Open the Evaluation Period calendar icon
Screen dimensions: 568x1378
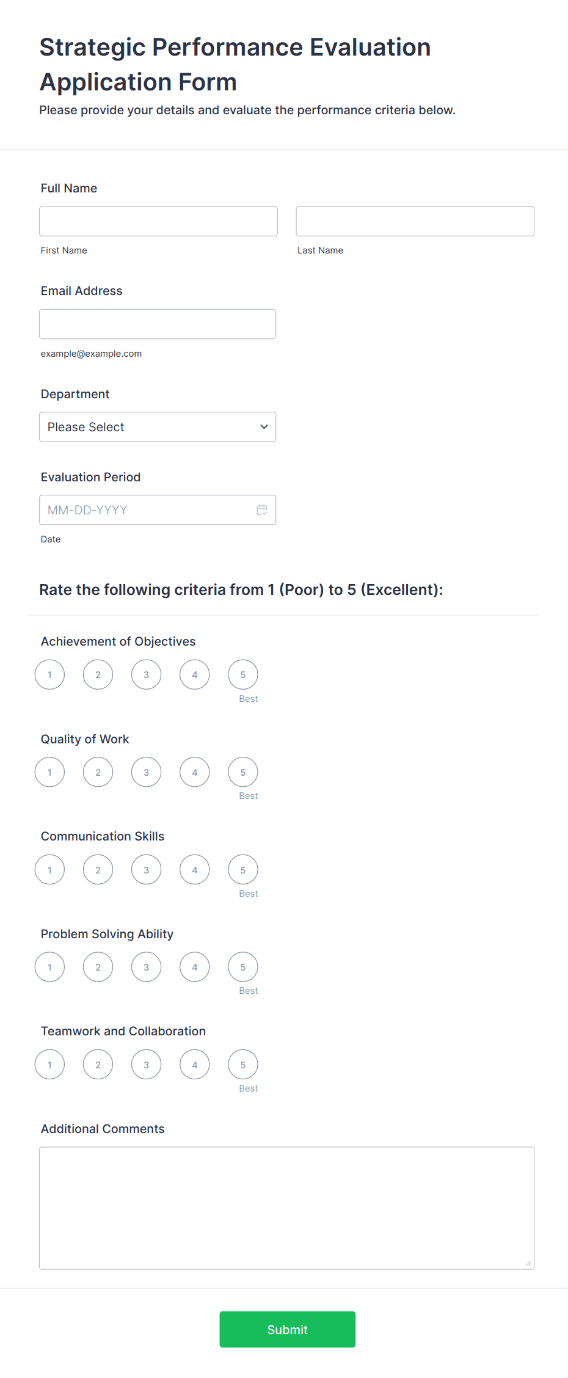(262, 510)
